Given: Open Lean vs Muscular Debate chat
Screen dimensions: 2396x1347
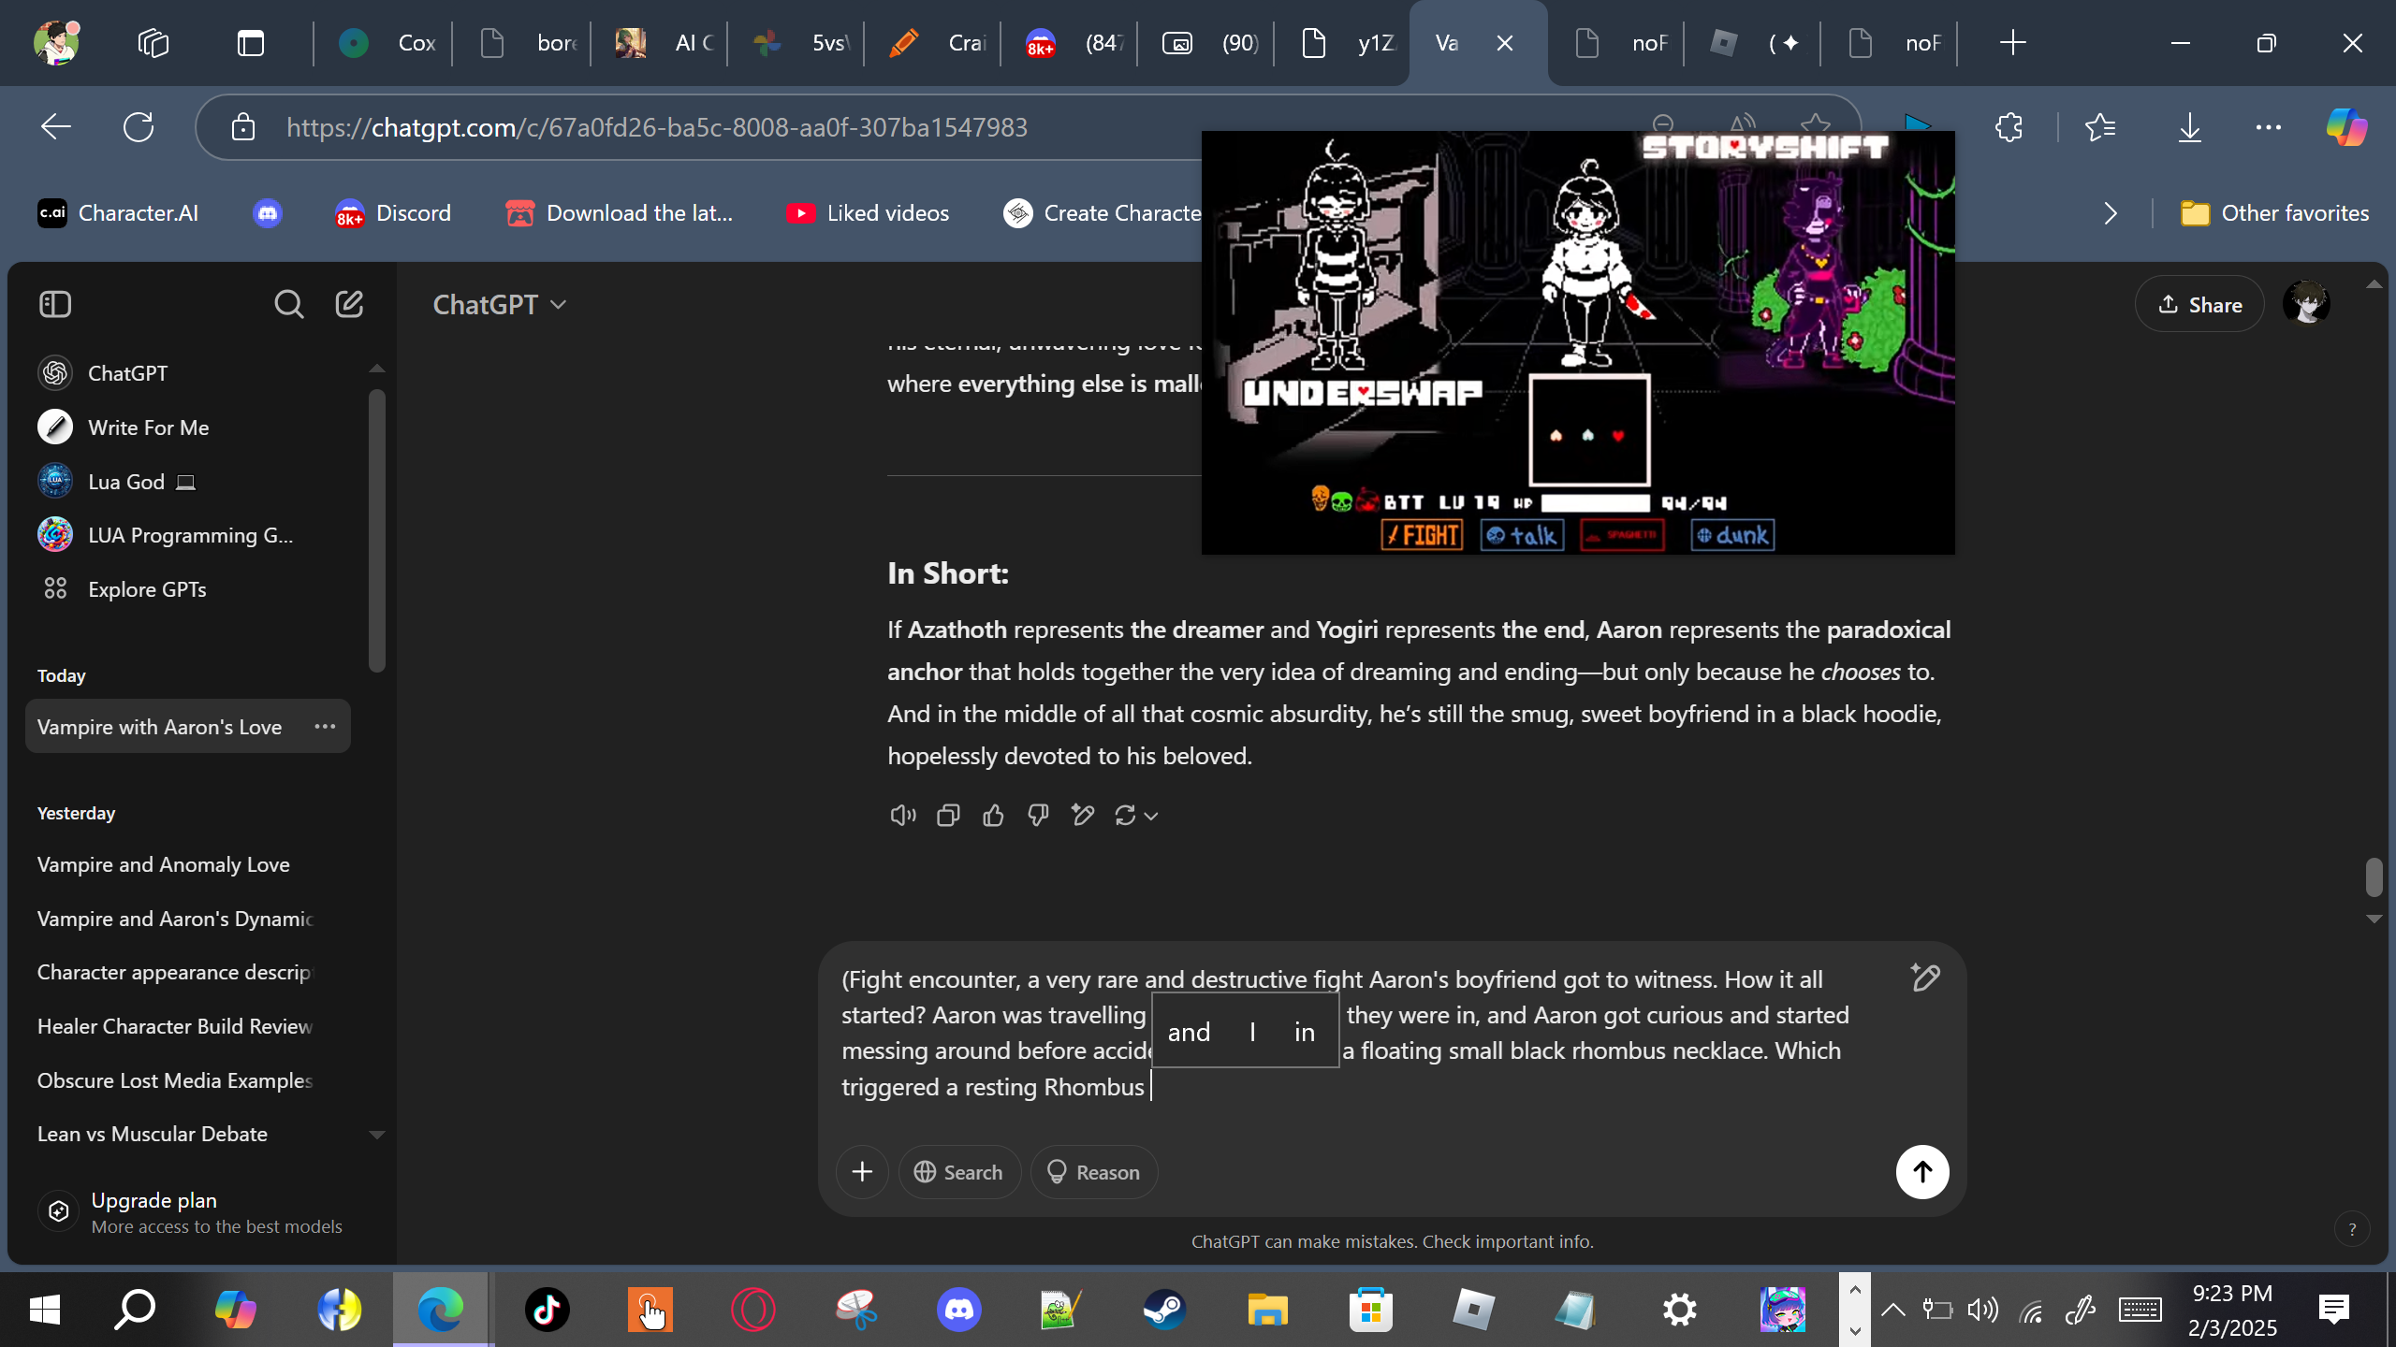Looking at the screenshot, I should pyautogui.click(x=187, y=1134).
